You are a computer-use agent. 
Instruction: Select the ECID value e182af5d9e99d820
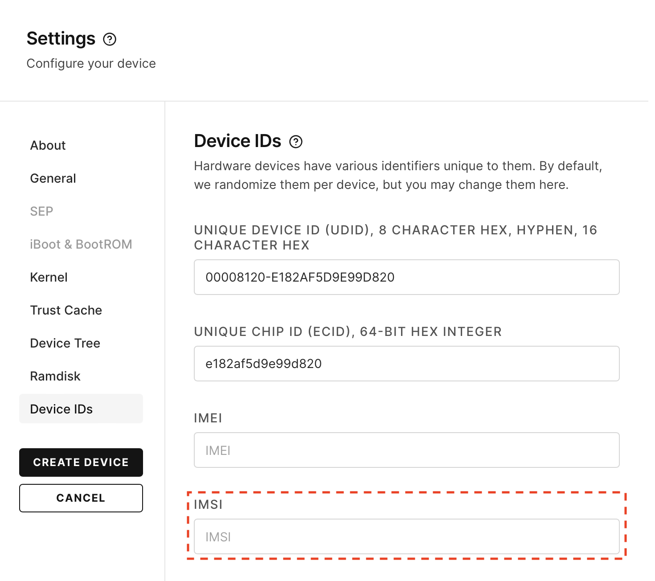[264, 364]
